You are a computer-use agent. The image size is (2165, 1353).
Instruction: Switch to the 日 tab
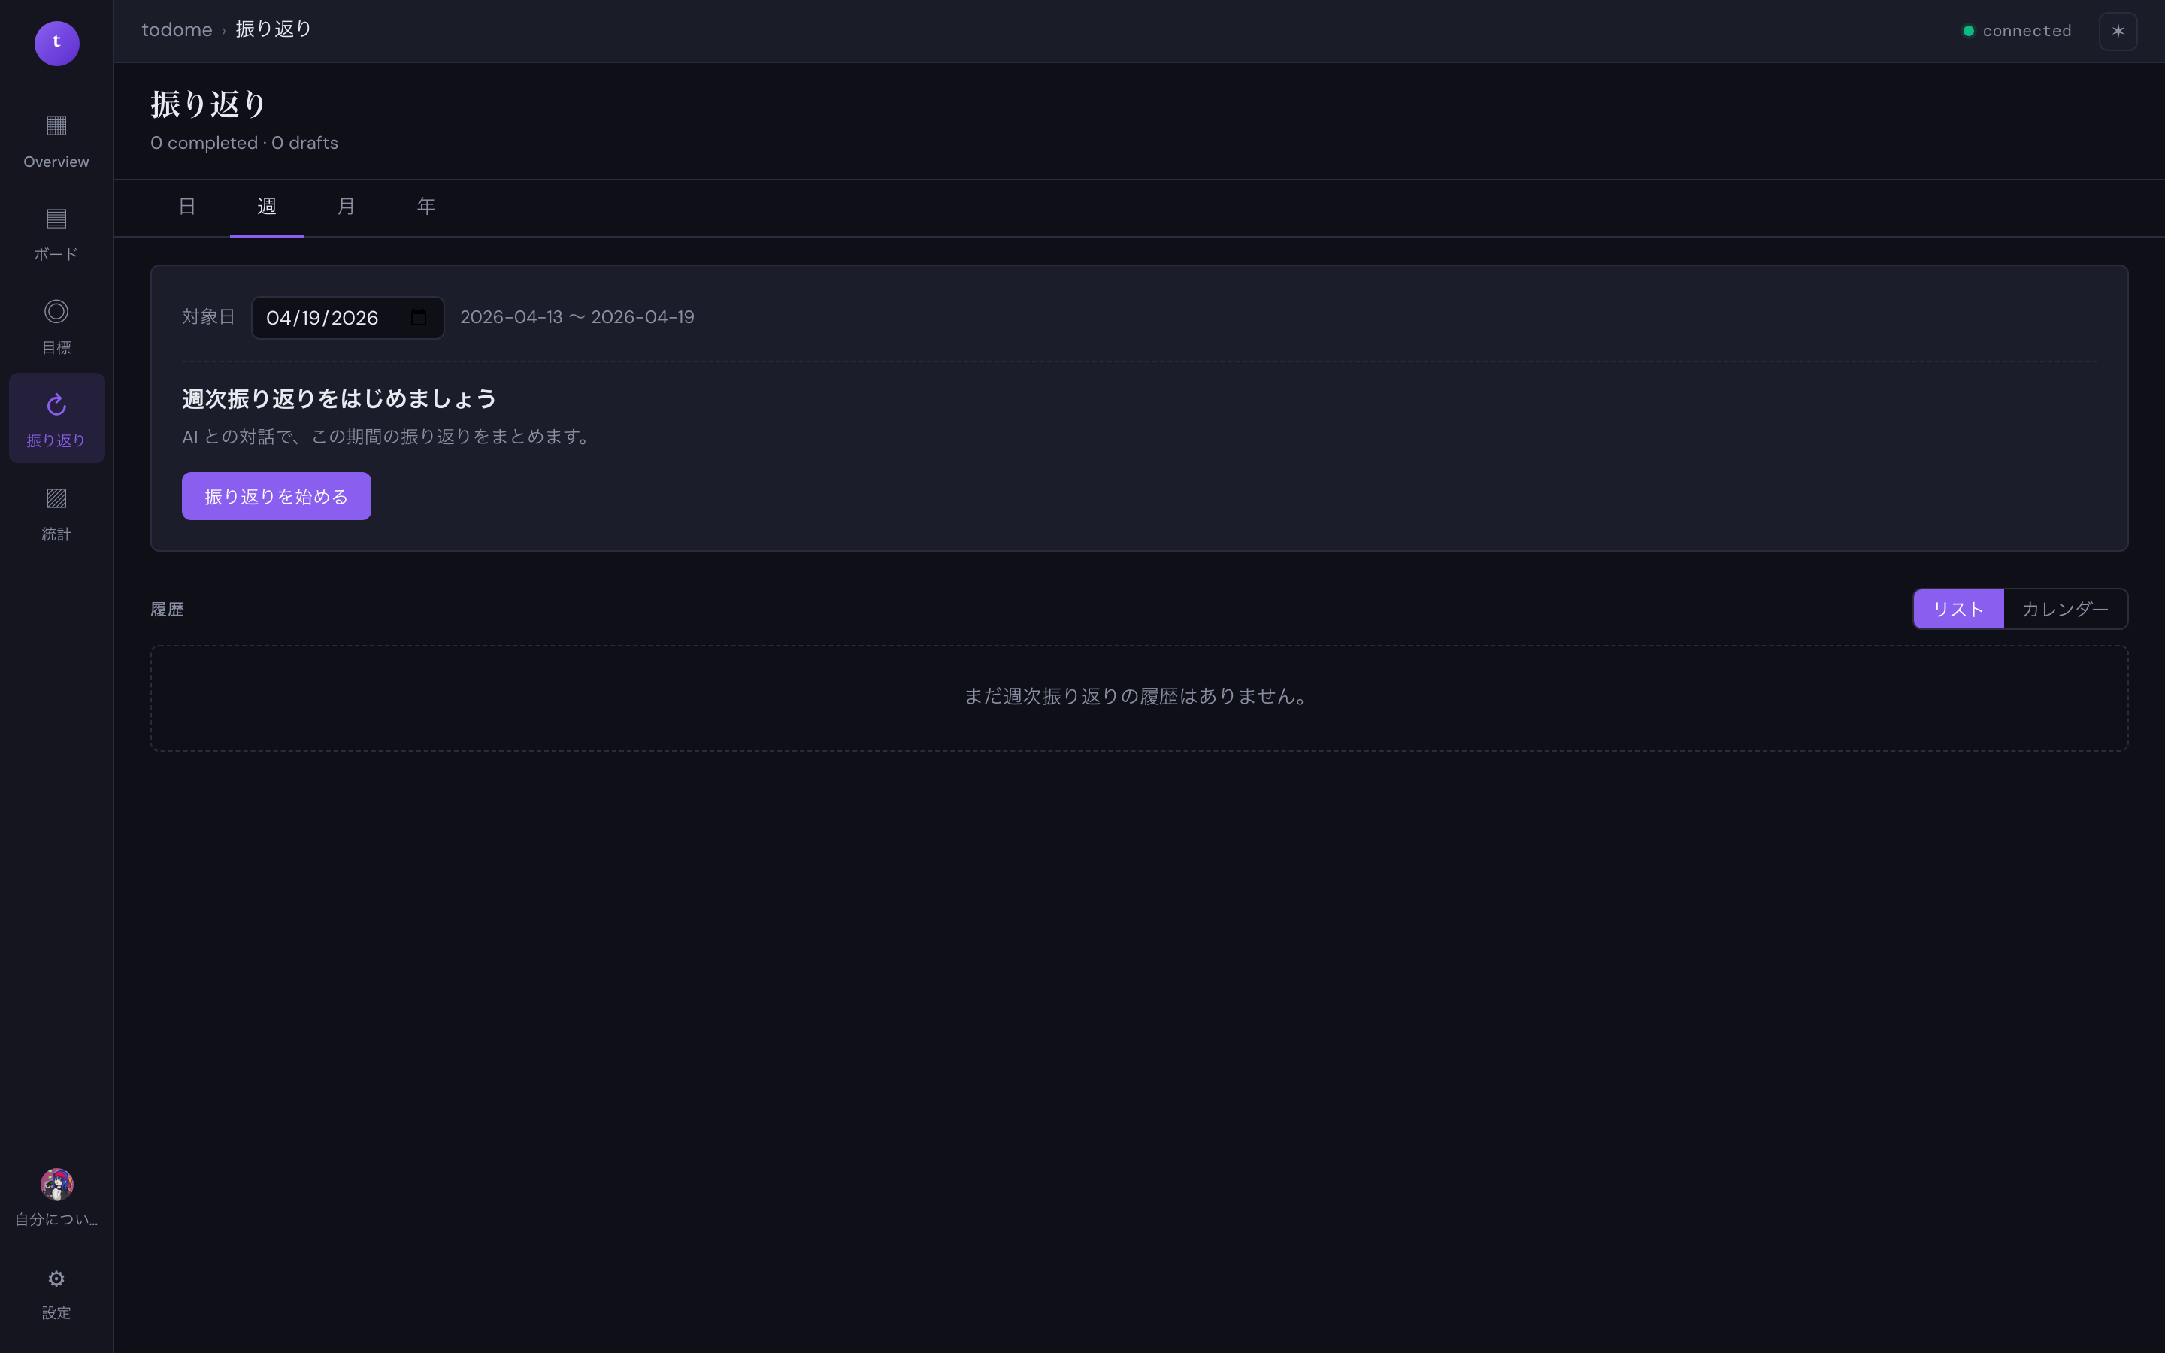tap(187, 207)
